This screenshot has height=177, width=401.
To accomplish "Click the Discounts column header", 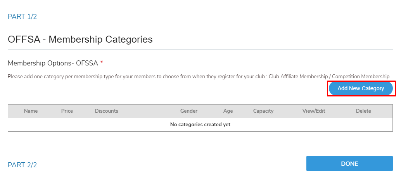I will [x=106, y=111].
